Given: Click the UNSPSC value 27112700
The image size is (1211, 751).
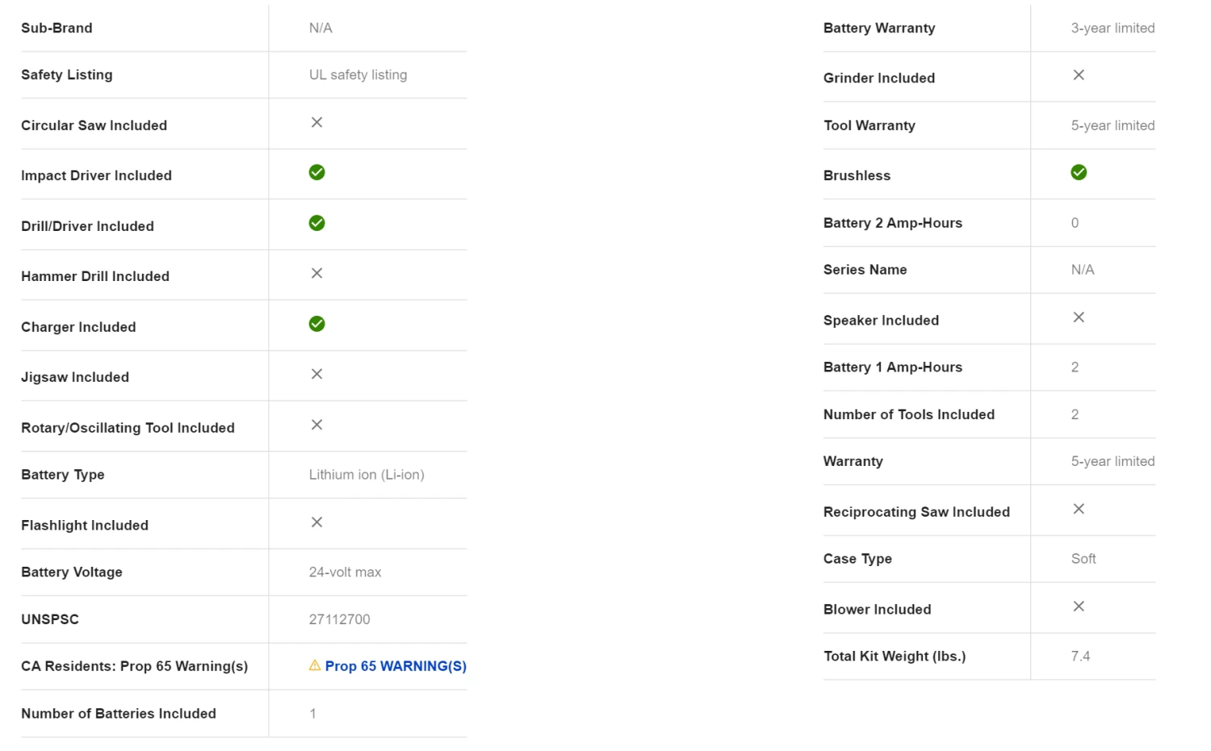Looking at the screenshot, I should click(339, 619).
